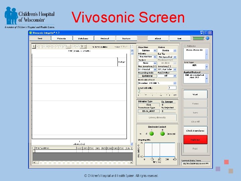Click the positive electrode green contact light
241x181 pixels.
162,134
